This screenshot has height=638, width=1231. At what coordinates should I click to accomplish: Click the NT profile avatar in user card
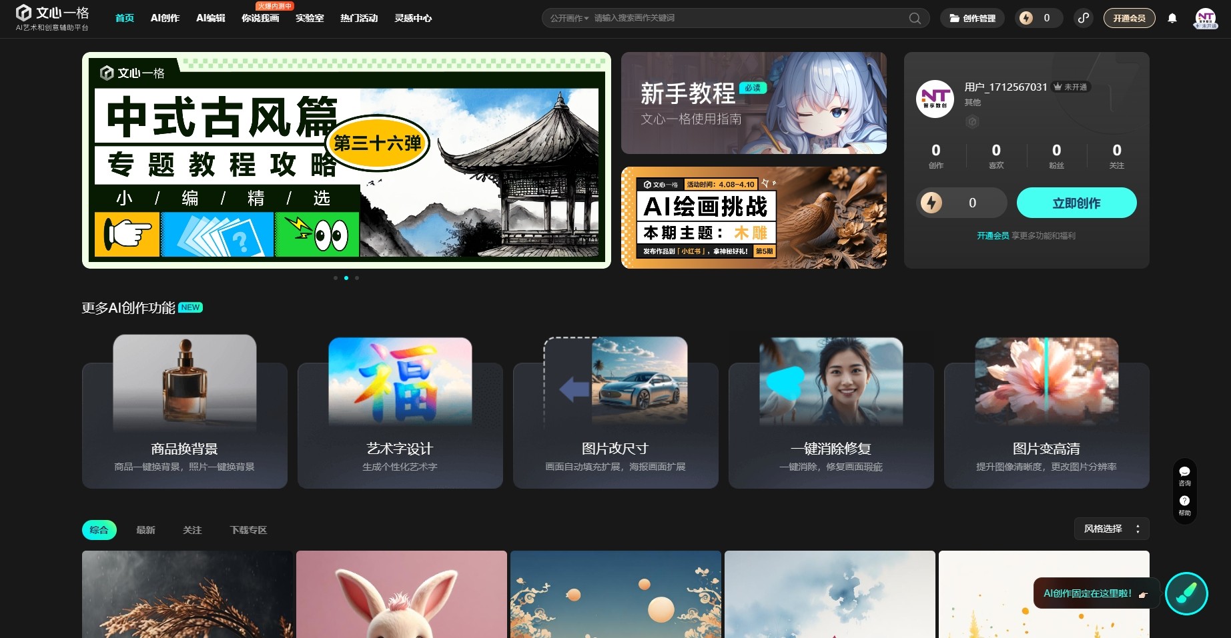(x=935, y=99)
